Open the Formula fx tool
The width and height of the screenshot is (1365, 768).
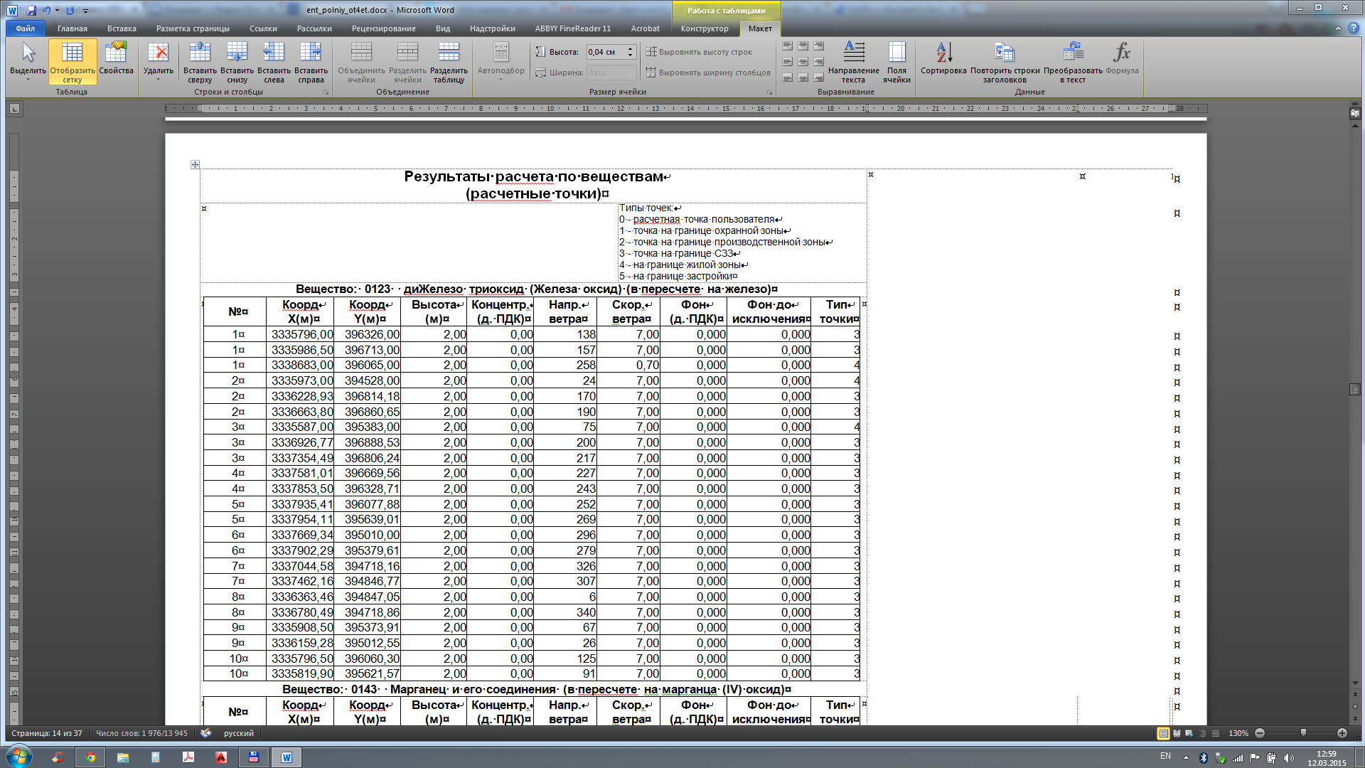click(x=1122, y=53)
